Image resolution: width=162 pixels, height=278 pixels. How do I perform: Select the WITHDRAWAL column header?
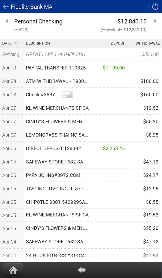pyautogui.click(x=147, y=43)
